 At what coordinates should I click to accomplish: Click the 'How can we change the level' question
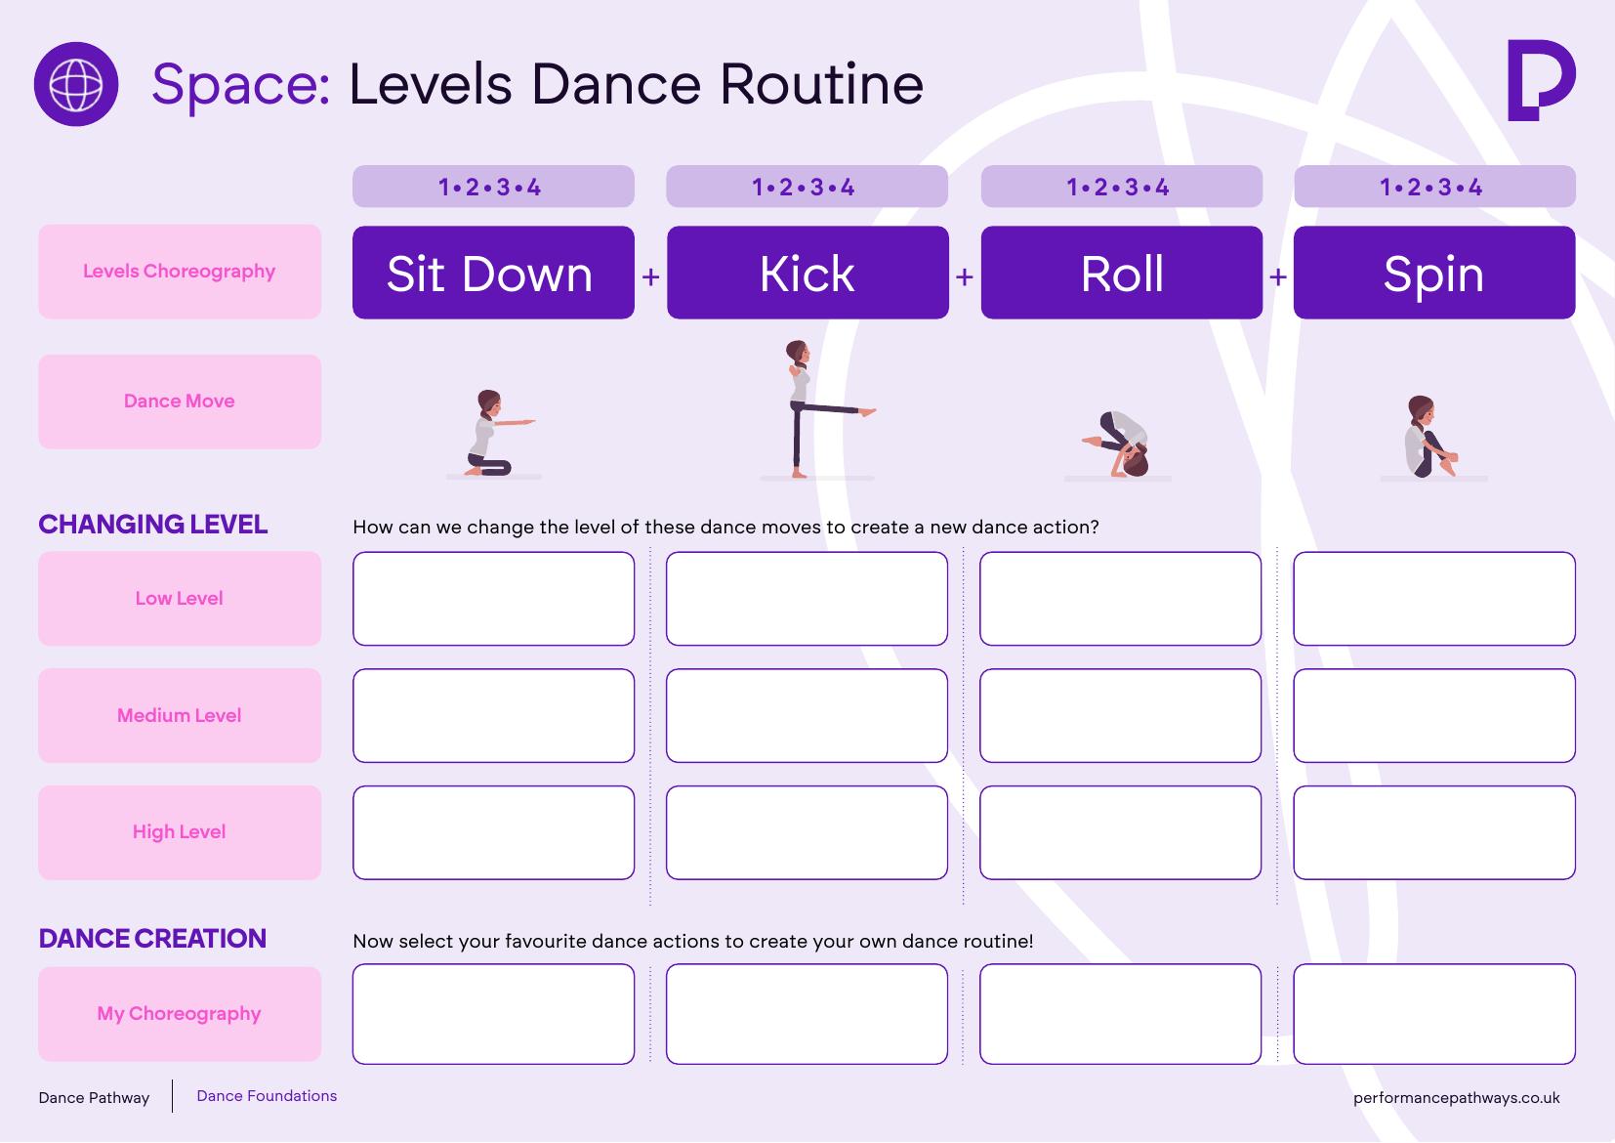pyautogui.click(x=725, y=528)
